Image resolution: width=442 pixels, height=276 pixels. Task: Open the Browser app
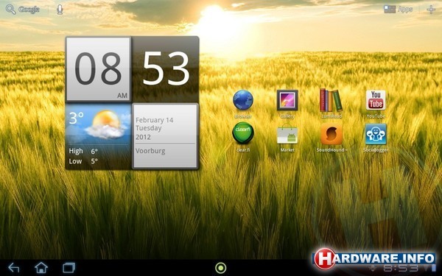243,101
